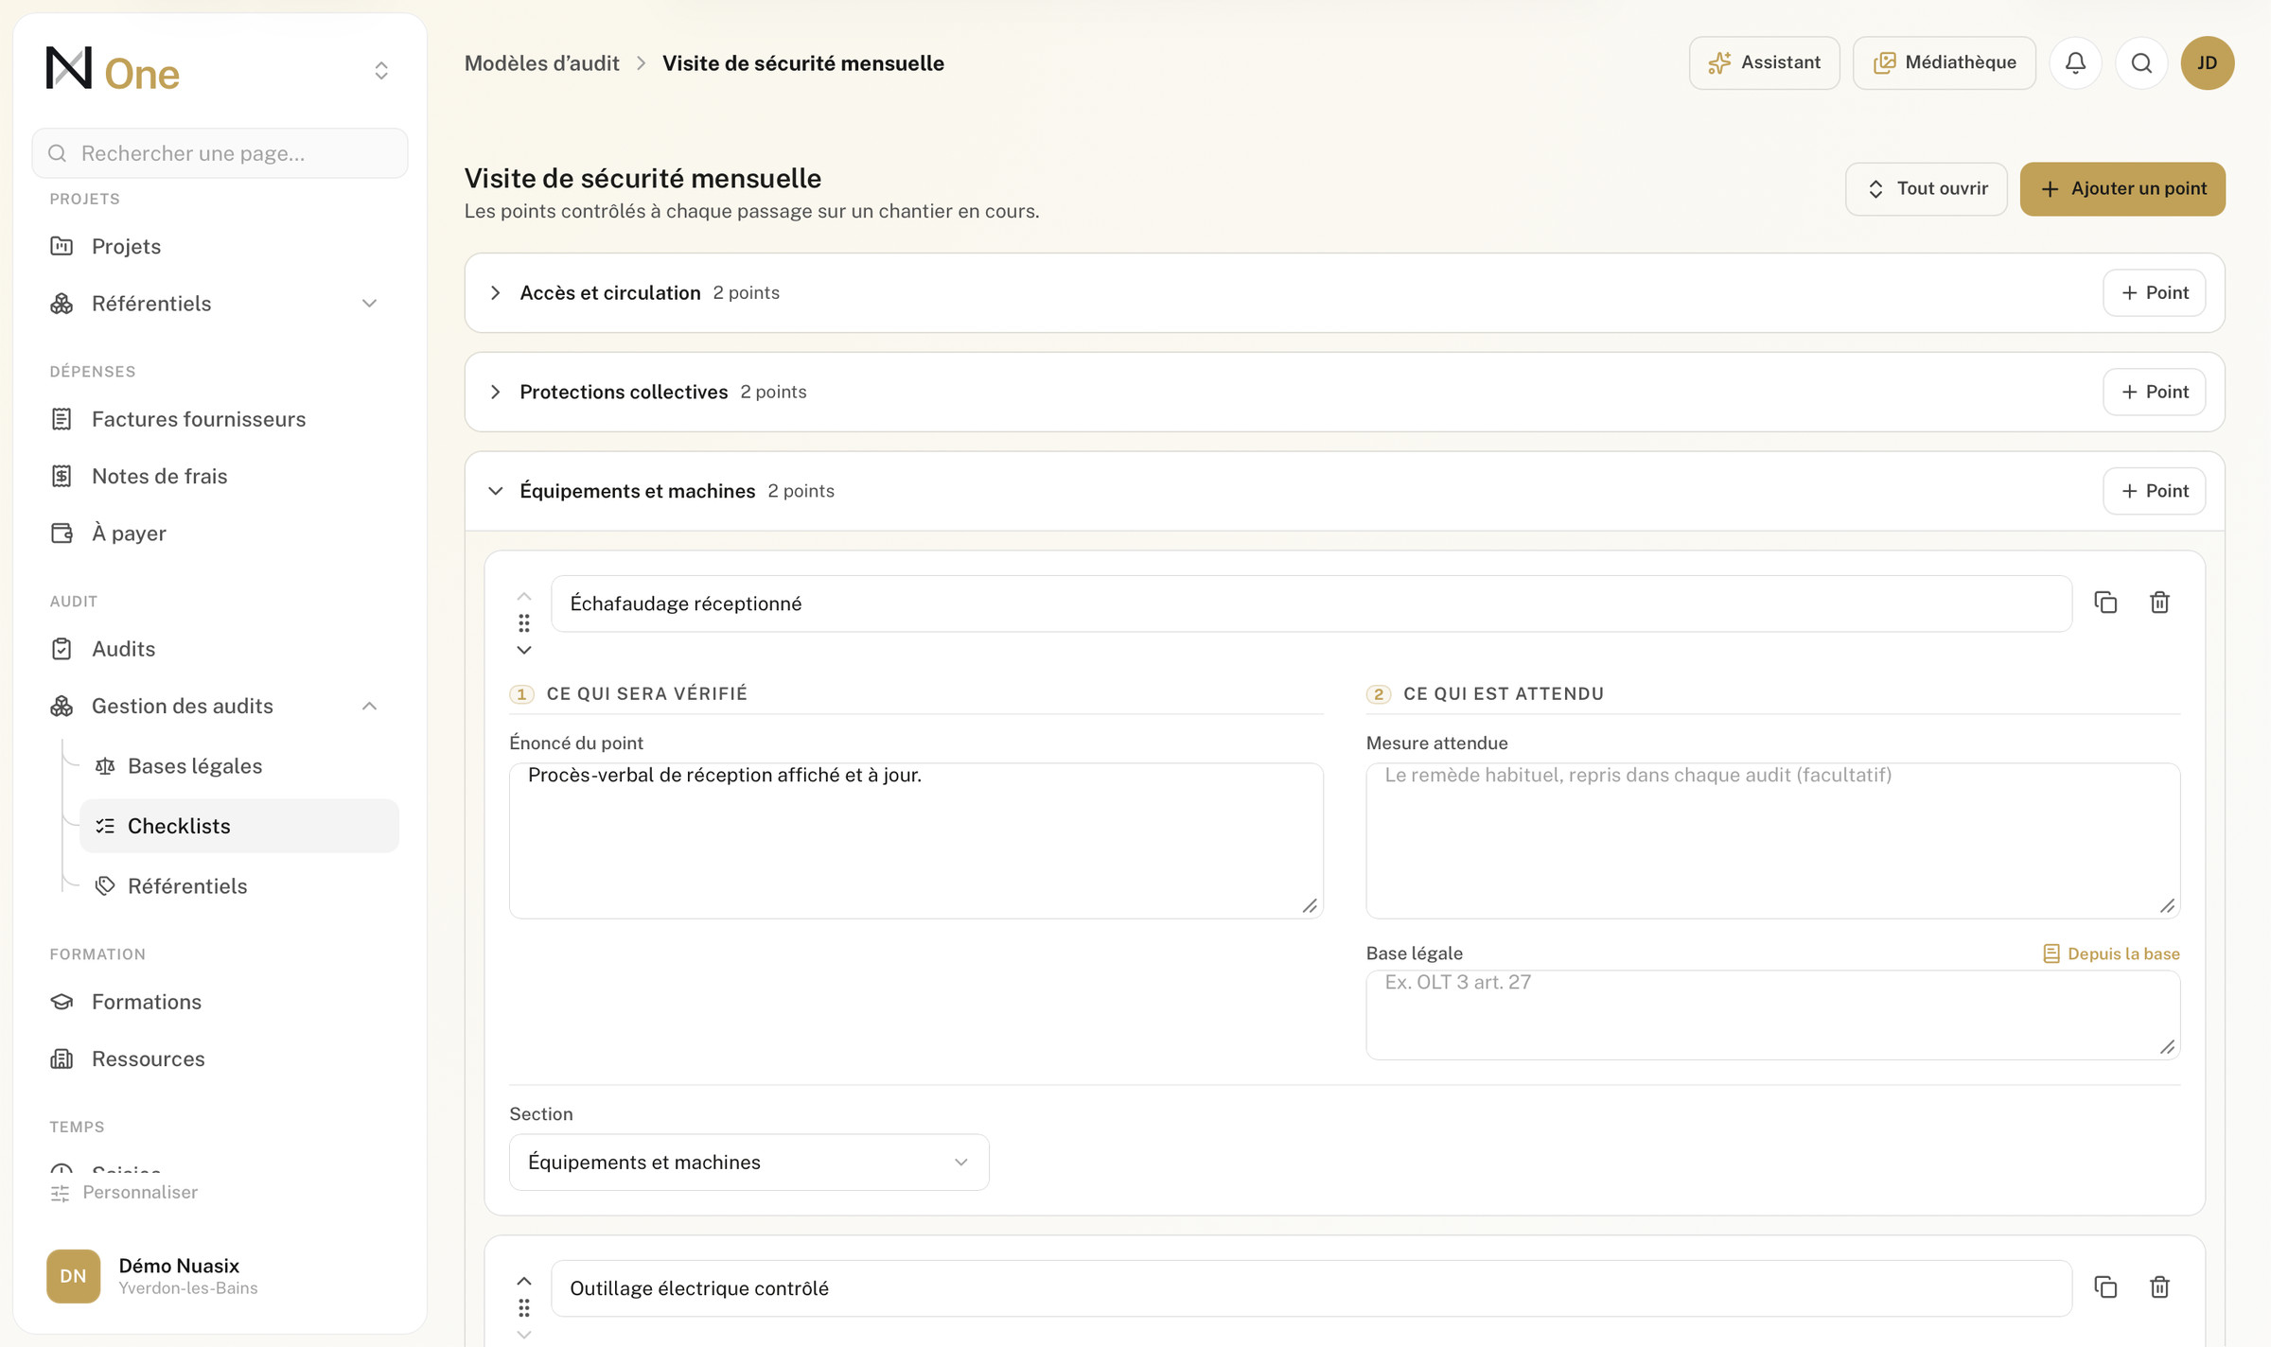Click the Nuasix One logo

click(x=113, y=70)
